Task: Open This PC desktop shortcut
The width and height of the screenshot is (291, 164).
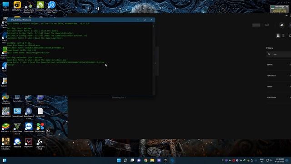Action: pos(5,6)
